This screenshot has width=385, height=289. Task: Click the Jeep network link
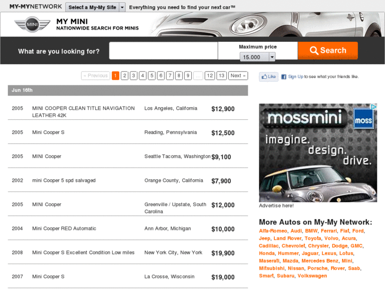264,238
